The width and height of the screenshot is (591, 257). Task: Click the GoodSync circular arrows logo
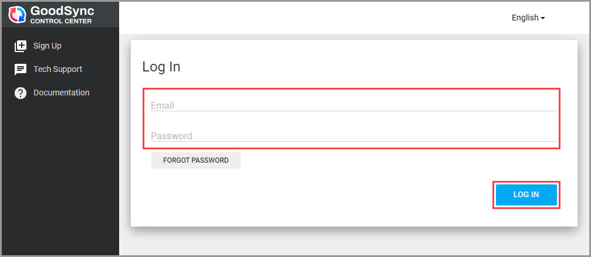(x=18, y=15)
